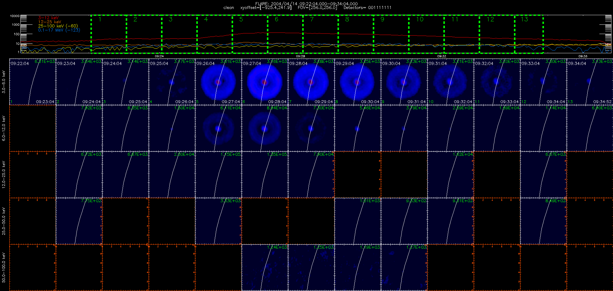Click the Detectors= 001111111 header text
Viewport: 613px width, 291px height.
[x=367, y=8]
